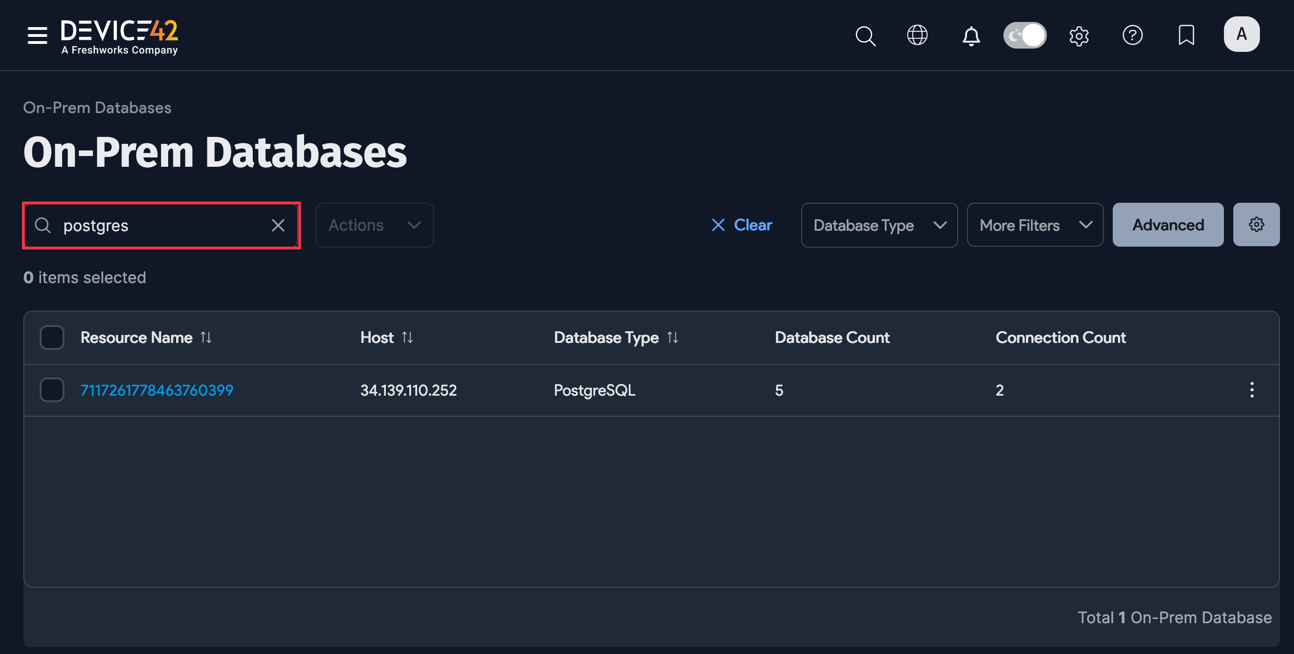
Task: Open the Actions dropdown
Action: (374, 225)
